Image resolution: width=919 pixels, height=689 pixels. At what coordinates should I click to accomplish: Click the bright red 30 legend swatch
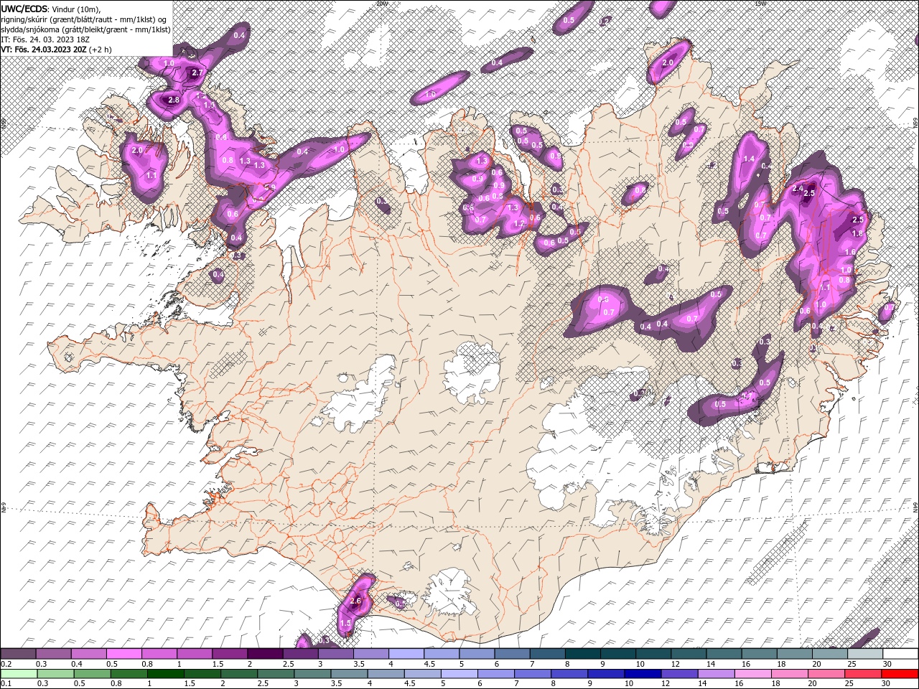[x=900, y=673]
